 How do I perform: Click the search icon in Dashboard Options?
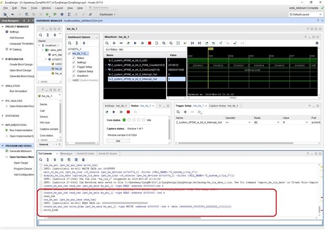click(70, 43)
